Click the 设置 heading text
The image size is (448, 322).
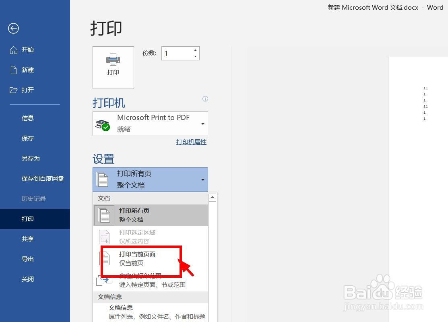tap(103, 159)
